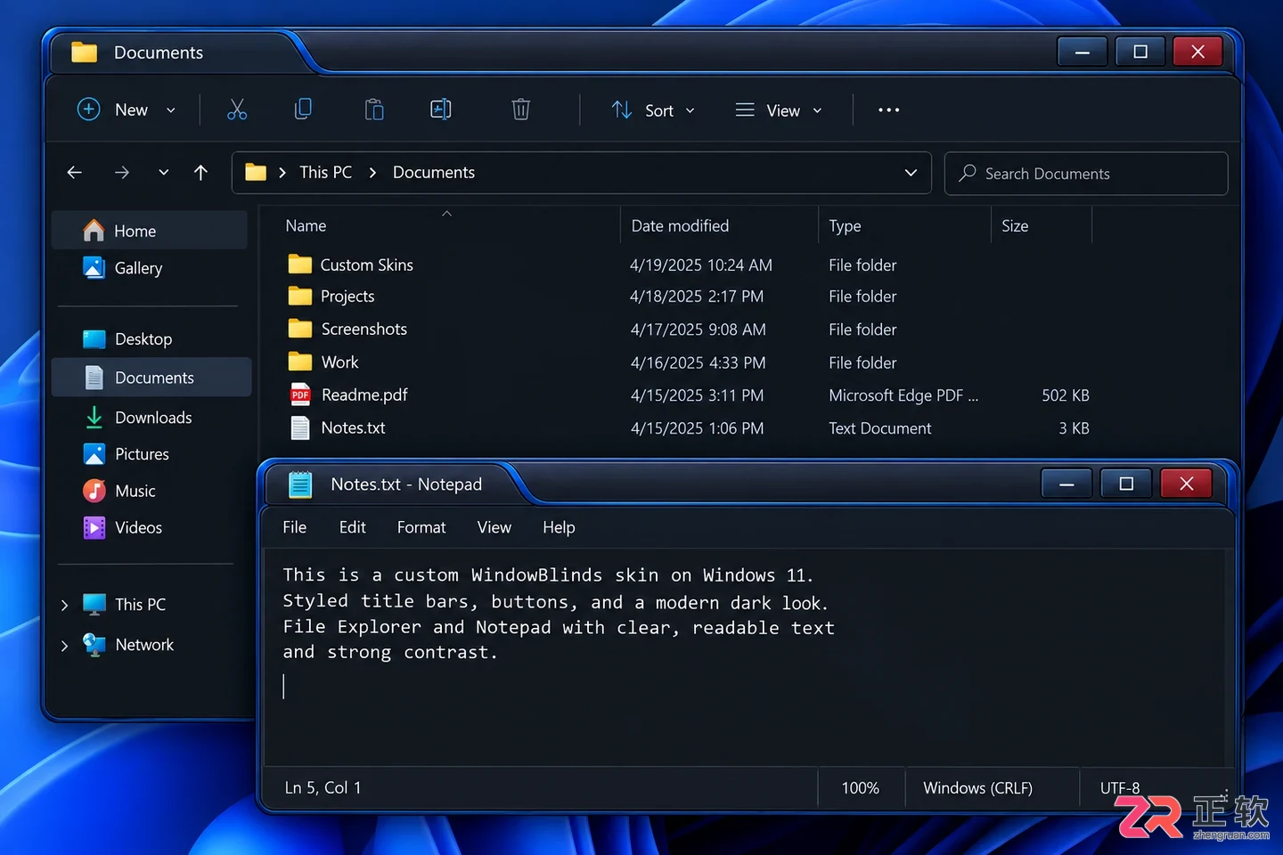This screenshot has height=855, width=1283.
Task: Open Notepad Format menu
Action: tap(421, 527)
